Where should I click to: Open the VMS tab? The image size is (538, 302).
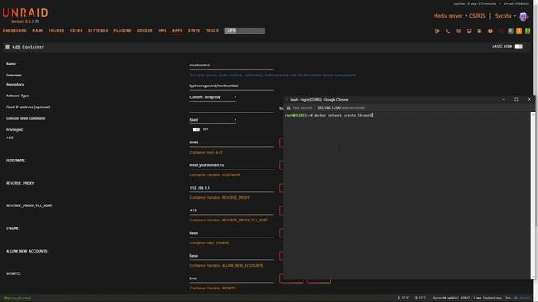[x=162, y=31]
